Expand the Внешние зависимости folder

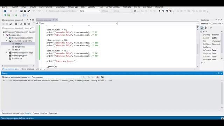point(6,38)
